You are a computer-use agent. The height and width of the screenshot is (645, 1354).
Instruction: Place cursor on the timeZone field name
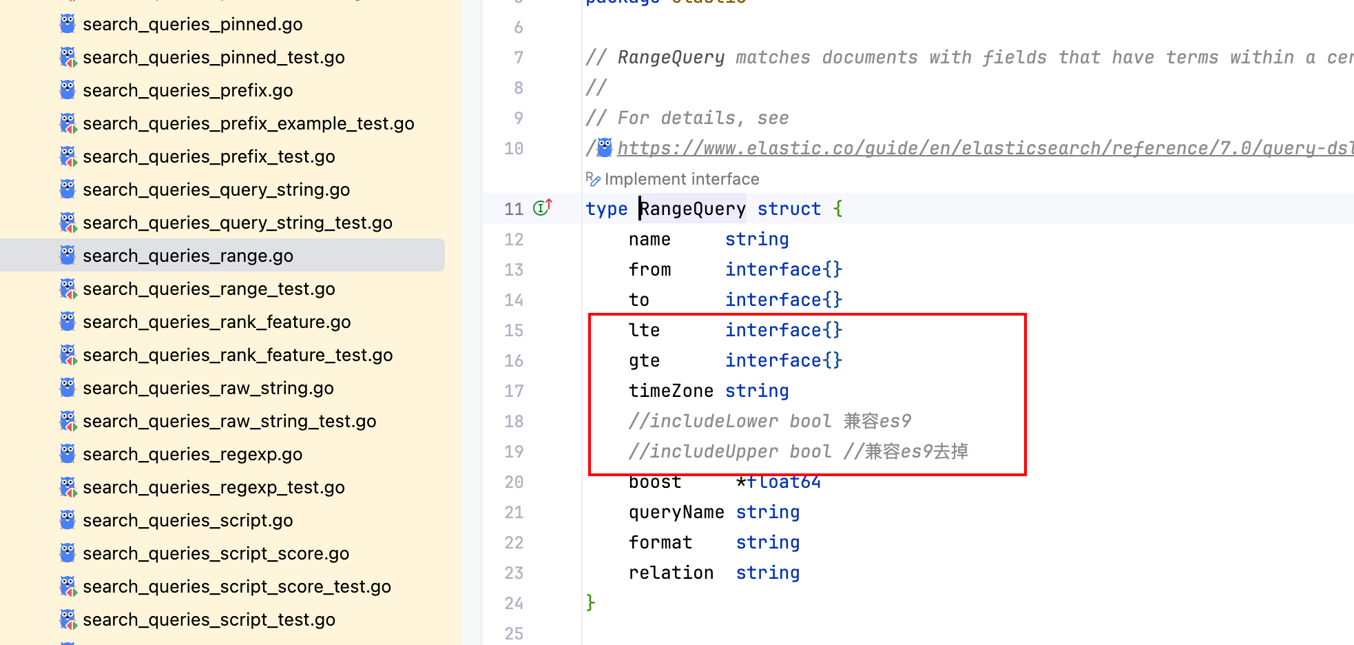pyautogui.click(x=670, y=391)
